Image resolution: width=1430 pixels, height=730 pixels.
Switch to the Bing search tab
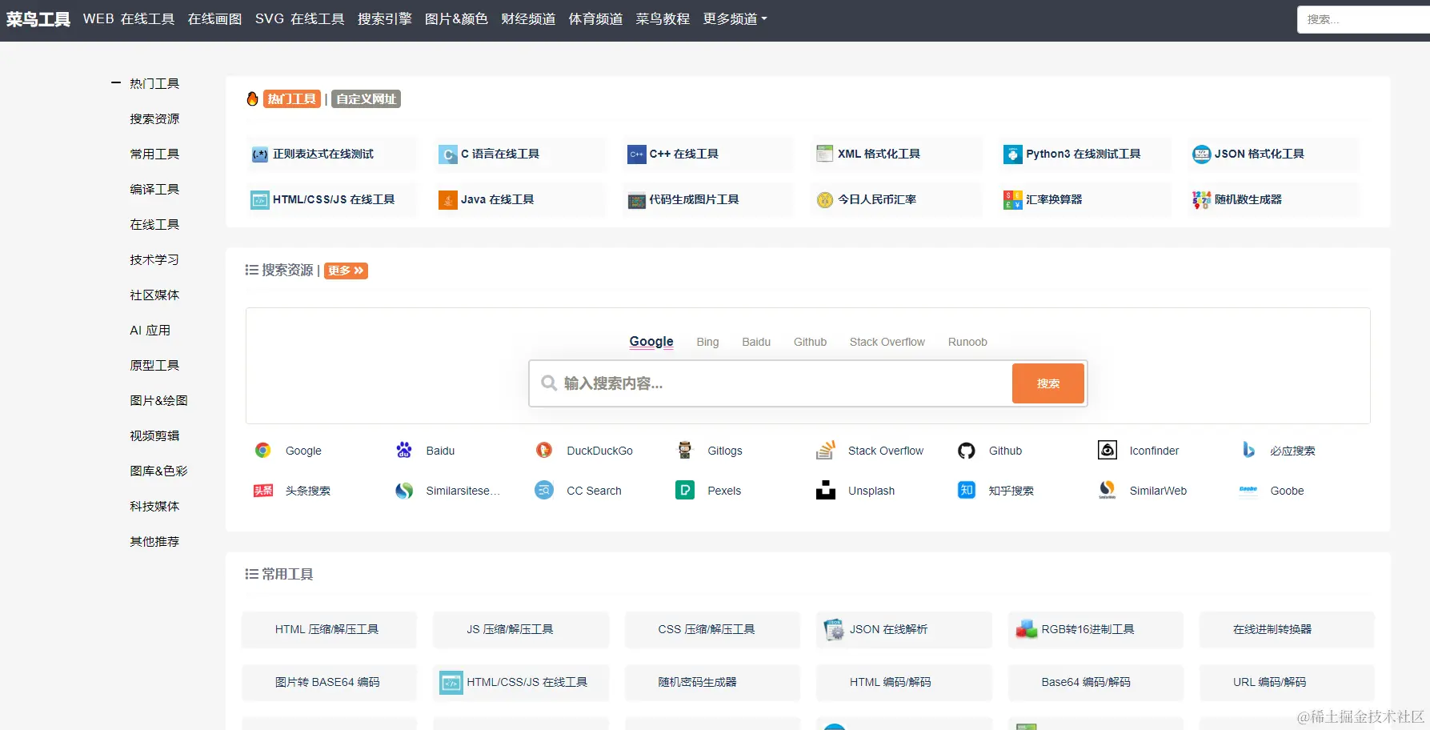(x=707, y=342)
